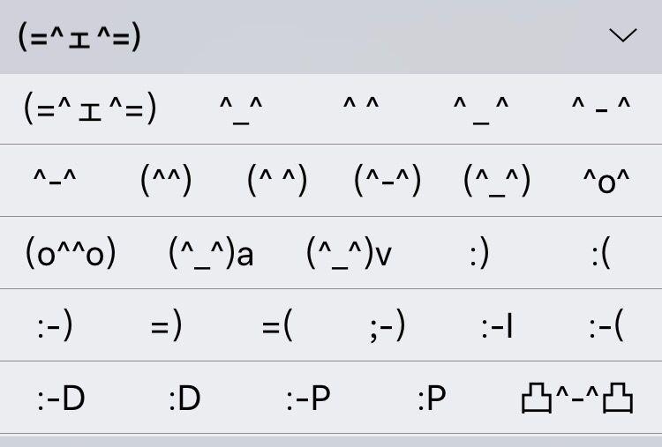Tap the (o^^o) emoticon

(x=71, y=254)
